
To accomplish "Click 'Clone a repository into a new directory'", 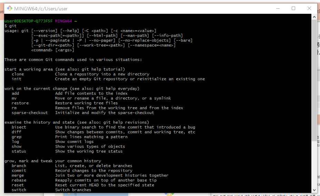I will 102,74.
